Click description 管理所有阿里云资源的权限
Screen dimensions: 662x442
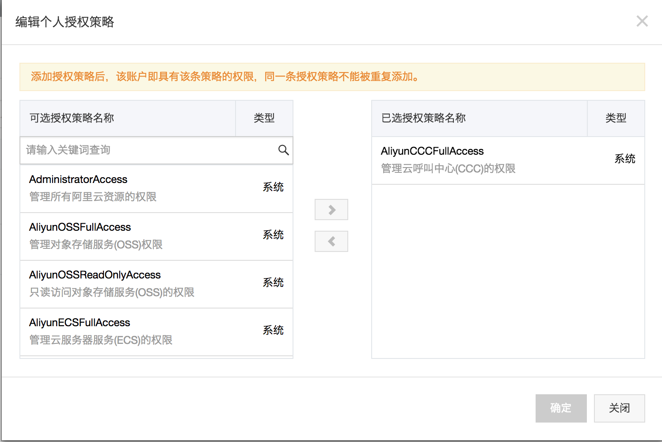(93, 197)
